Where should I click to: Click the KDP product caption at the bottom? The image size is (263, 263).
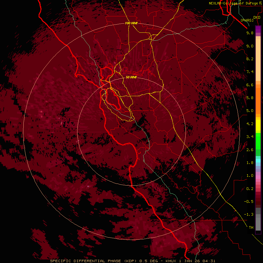132,261
